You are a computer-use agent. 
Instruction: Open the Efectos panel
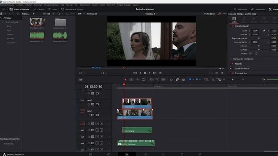pos(39,9)
